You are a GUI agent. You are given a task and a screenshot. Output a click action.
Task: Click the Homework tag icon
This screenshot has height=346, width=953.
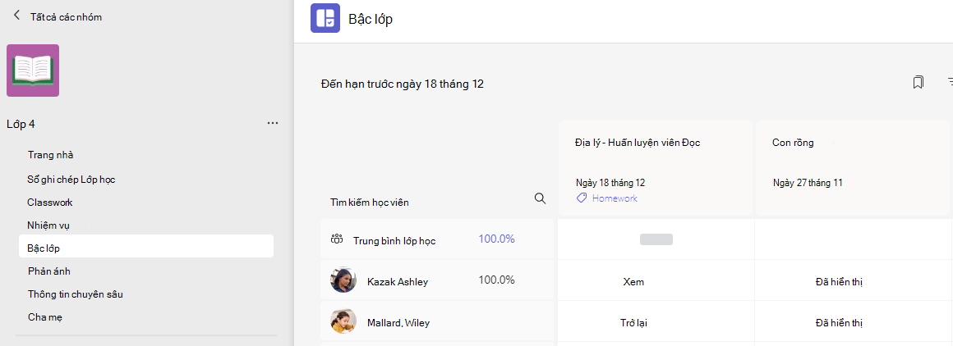(582, 198)
